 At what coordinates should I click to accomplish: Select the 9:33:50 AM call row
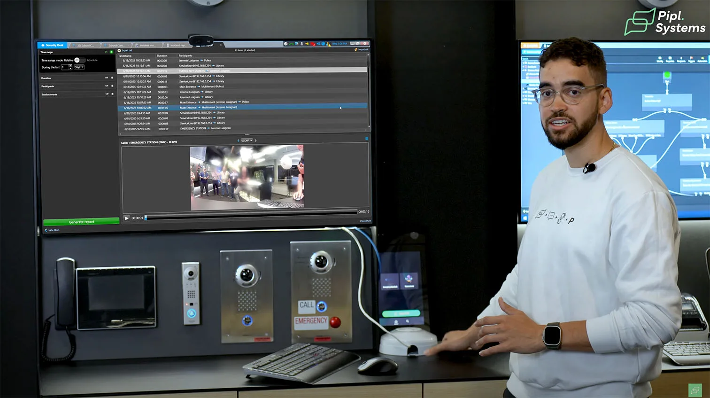click(242, 118)
